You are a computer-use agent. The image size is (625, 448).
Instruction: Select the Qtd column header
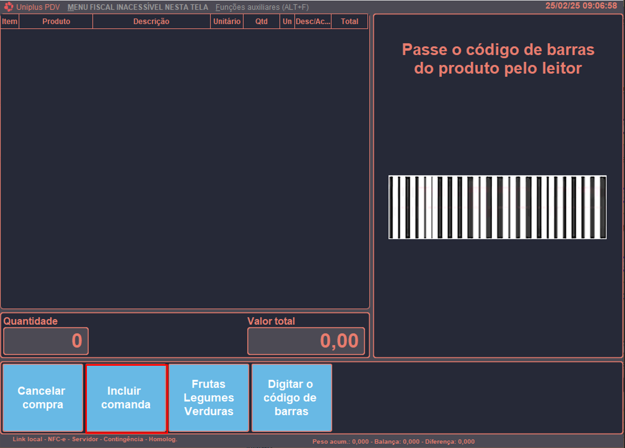click(262, 21)
